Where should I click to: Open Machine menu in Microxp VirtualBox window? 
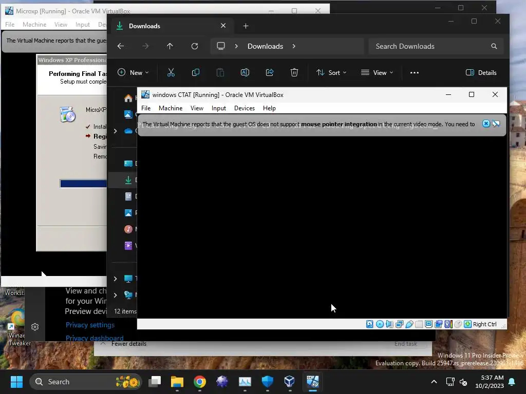[x=34, y=24]
